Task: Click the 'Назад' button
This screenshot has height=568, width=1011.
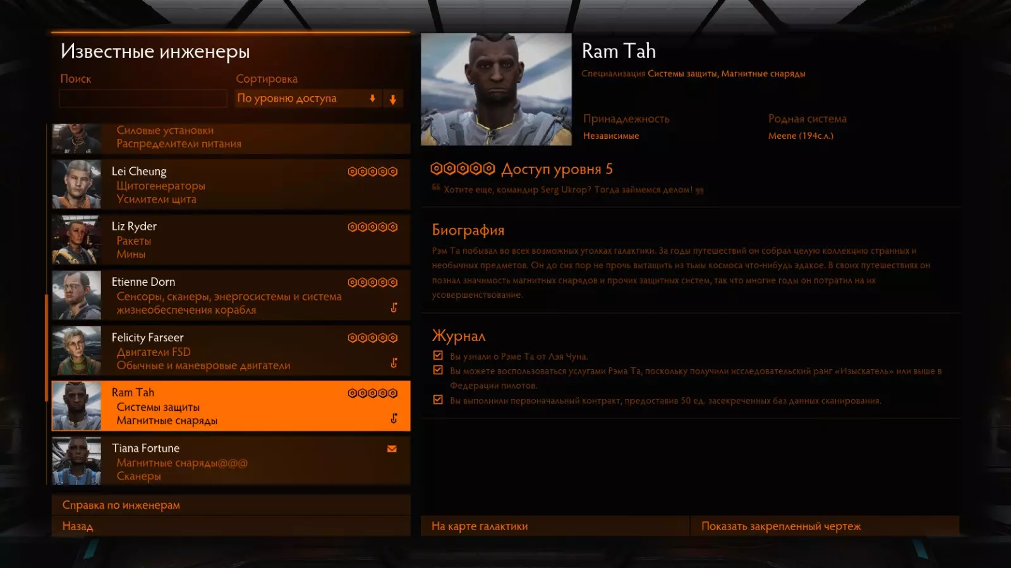Action: [x=231, y=526]
